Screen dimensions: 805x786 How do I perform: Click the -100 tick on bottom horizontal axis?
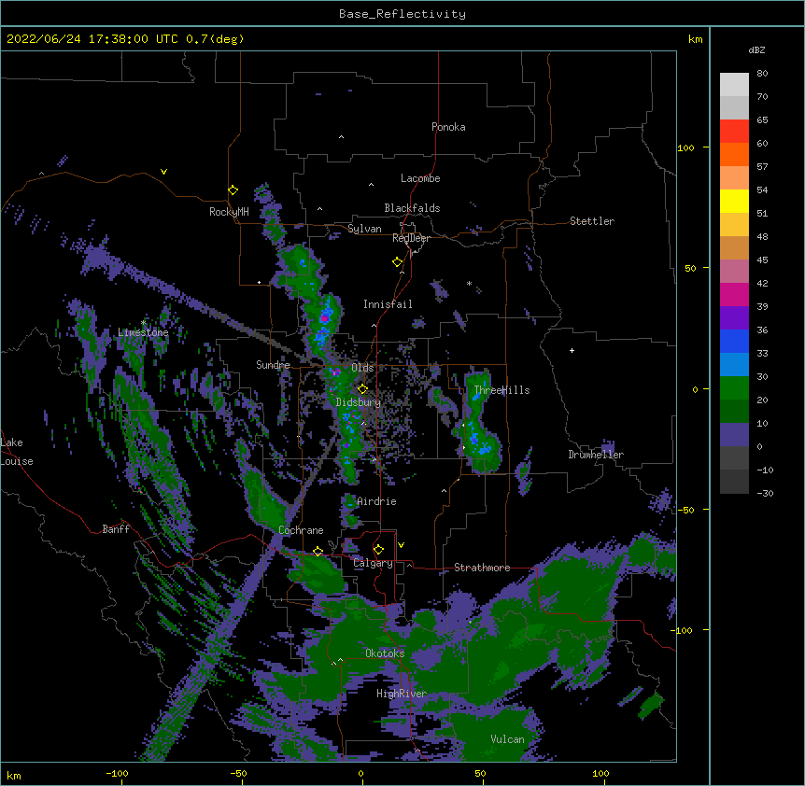pyautogui.click(x=117, y=773)
